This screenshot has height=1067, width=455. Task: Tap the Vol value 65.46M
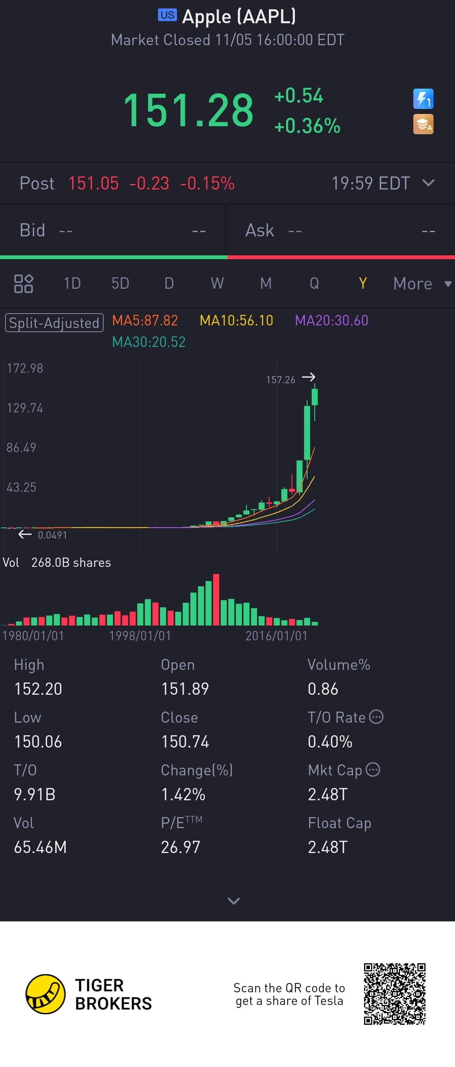click(40, 847)
